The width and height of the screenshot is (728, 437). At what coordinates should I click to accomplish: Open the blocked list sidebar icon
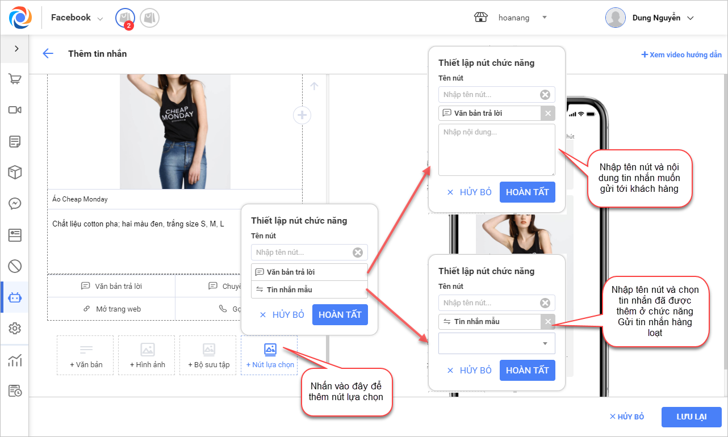[x=15, y=266]
